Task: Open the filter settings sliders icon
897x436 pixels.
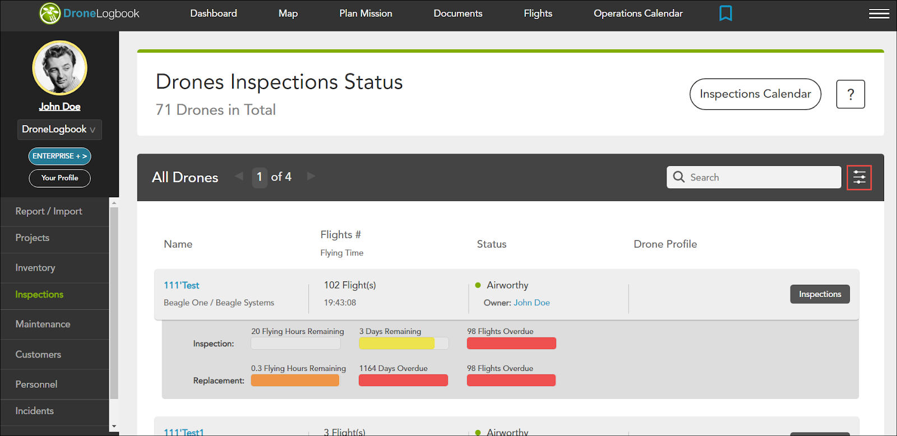Action: pyautogui.click(x=859, y=178)
